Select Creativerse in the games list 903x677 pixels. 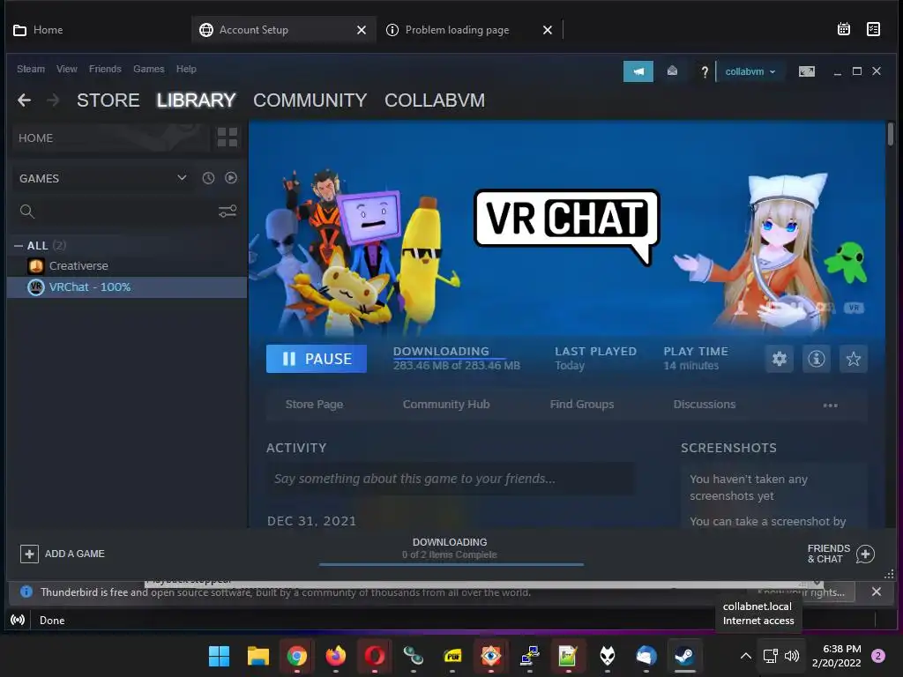(x=127, y=266)
